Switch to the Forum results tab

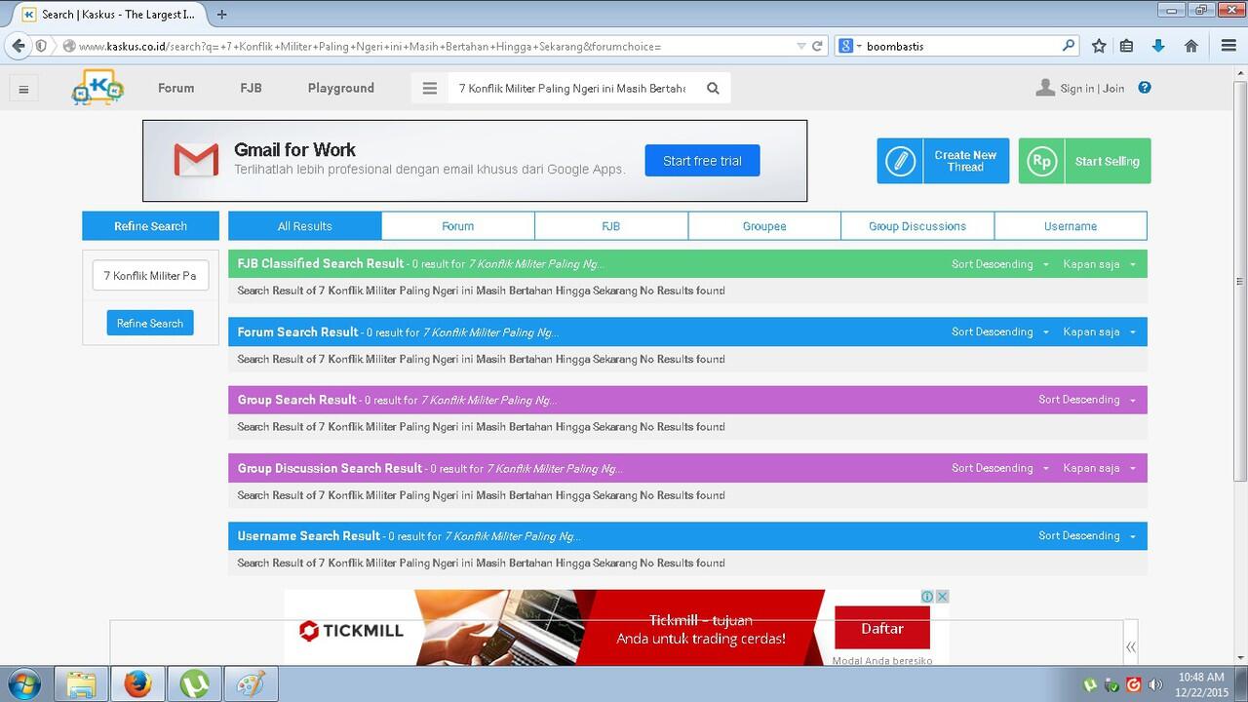(458, 226)
